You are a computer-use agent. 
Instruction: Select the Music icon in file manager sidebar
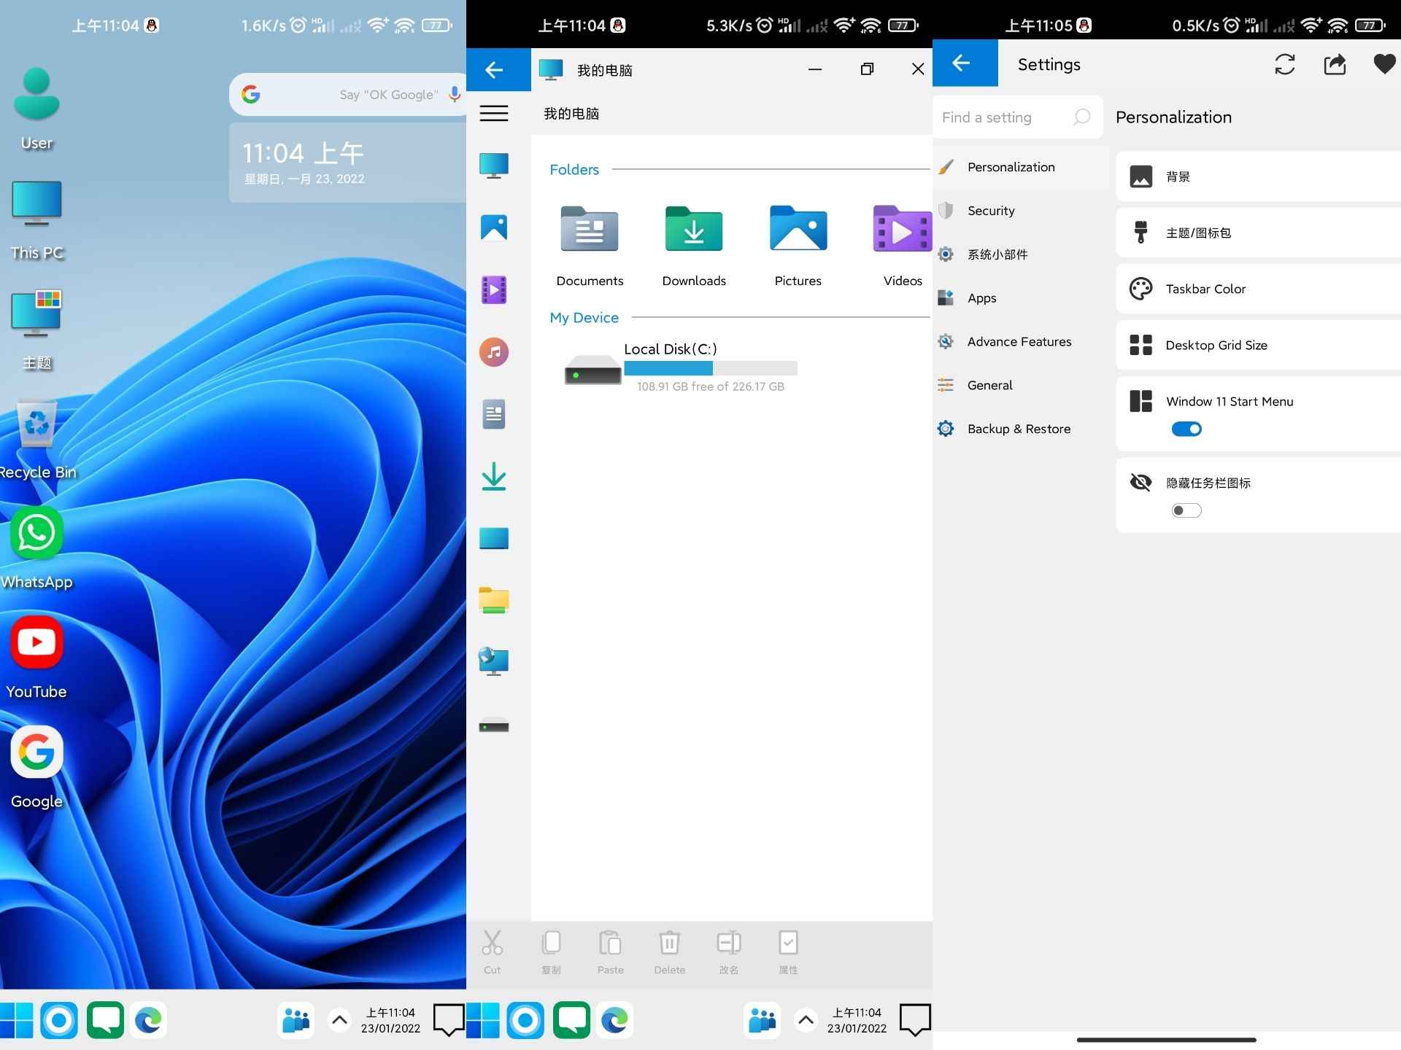(x=494, y=351)
